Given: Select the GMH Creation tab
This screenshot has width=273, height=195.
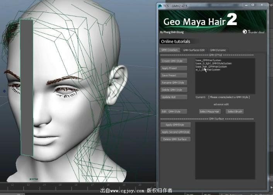Looking at the screenshot, I should point(169,50).
